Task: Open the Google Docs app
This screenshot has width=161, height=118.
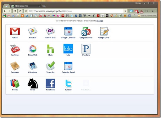Action: [x=104, y=31]
